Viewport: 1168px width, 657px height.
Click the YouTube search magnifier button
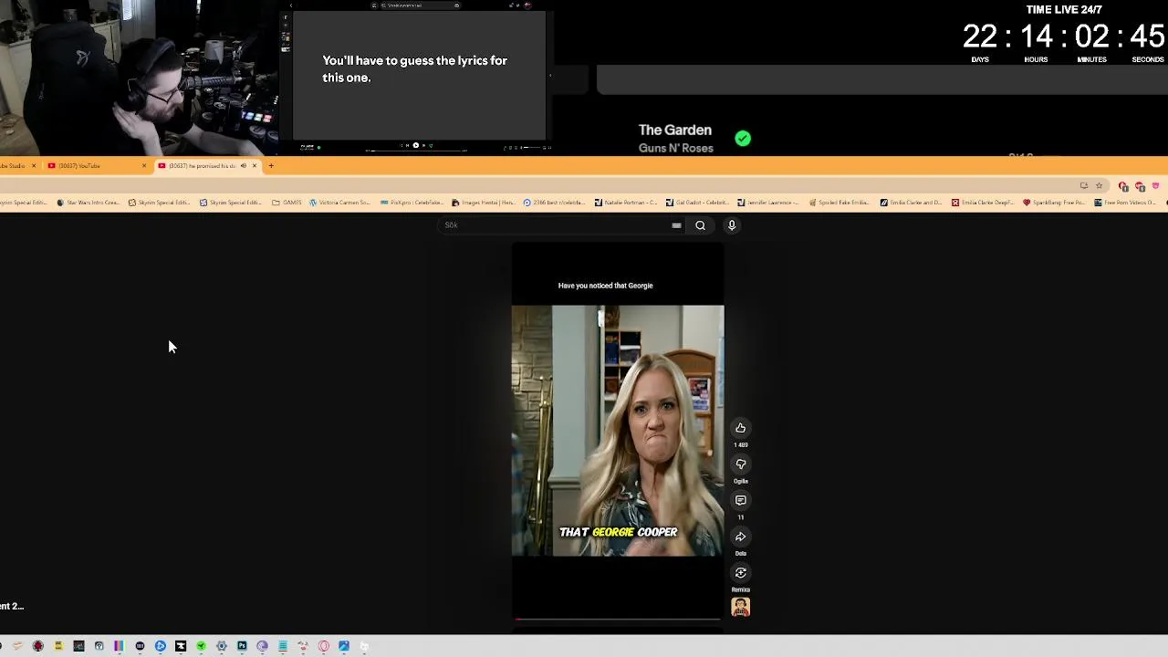coord(700,225)
